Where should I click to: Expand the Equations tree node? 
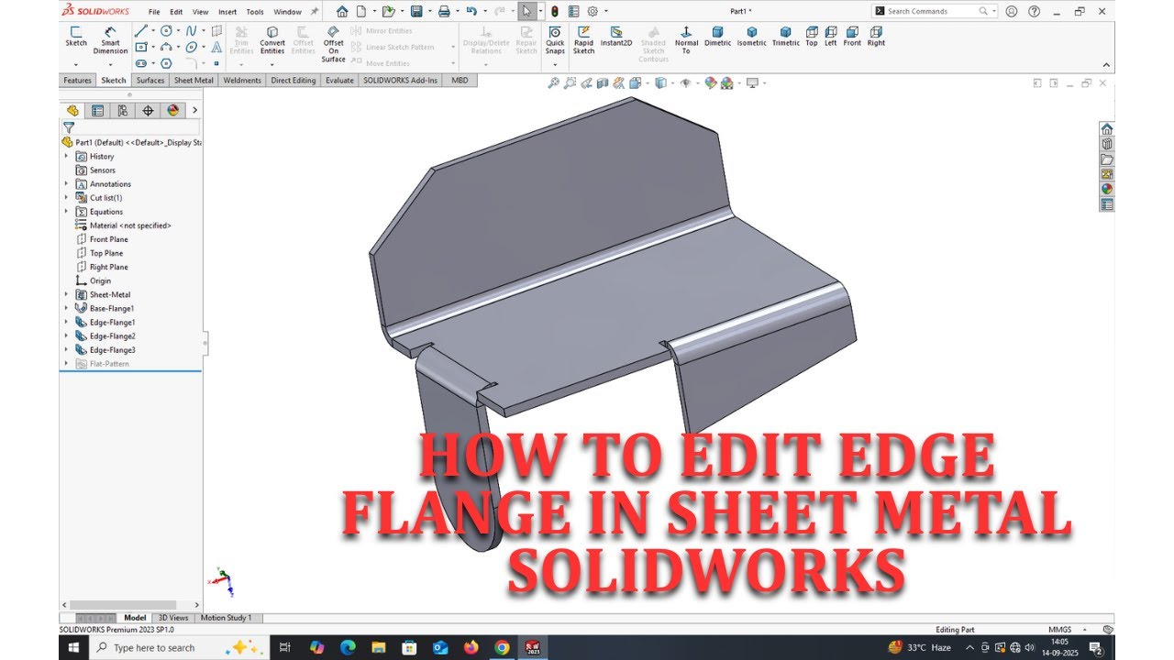click(x=66, y=211)
